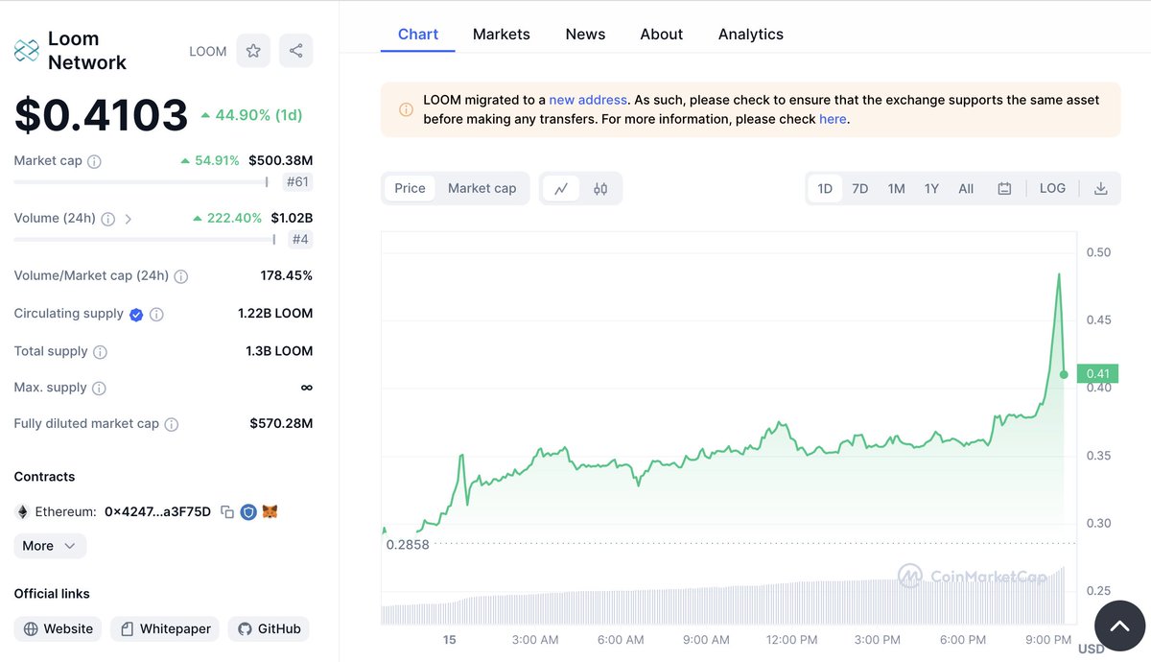
Task: Expand the Volume (24h) chevron
Action: (x=129, y=219)
